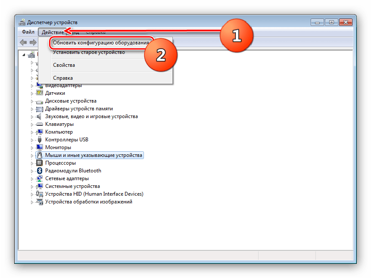Expand the Мониторы category arrow
Image resolution: width=371 pixels, height=278 pixels.
[x=32, y=147]
